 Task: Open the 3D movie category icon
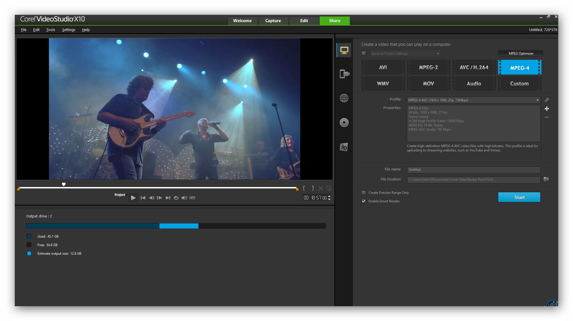[x=344, y=147]
